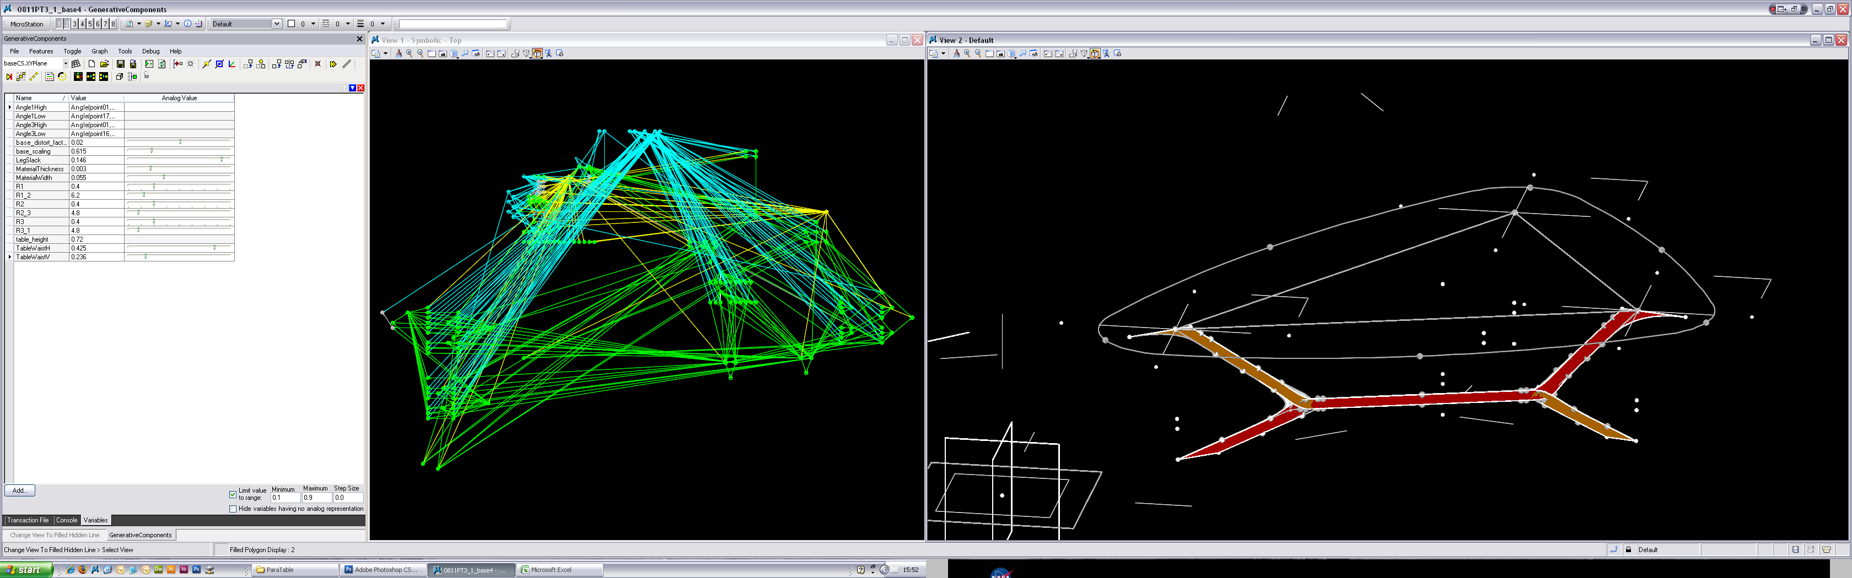Viewport: 1852px width, 578px height.
Task: Click the Windows start button
Action: click(x=26, y=570)
